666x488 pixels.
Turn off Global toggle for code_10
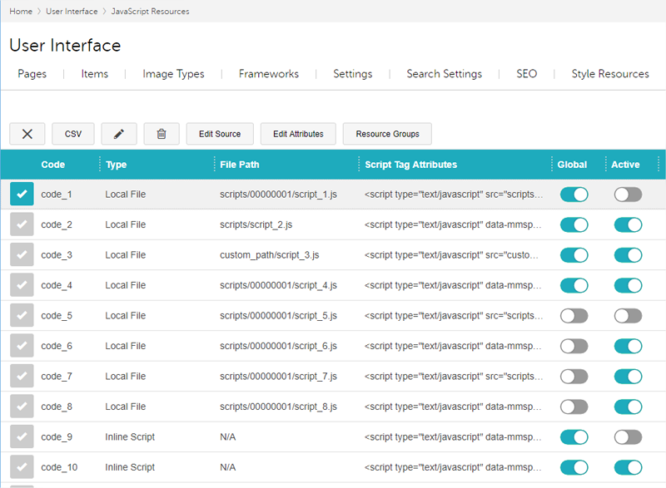[574, 467]
